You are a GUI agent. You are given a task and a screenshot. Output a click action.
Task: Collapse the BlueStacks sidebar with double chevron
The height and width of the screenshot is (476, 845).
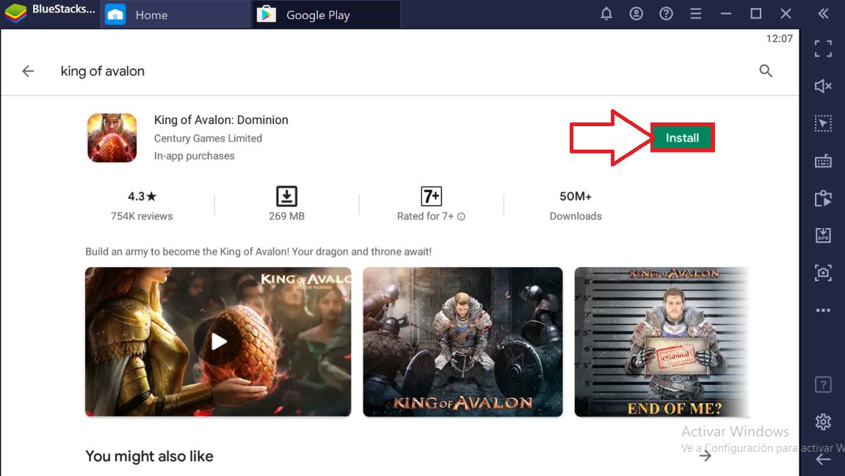tap(823, 14)
